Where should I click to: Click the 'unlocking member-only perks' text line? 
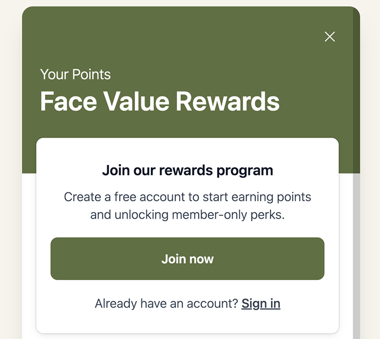[x=188, y=215]
